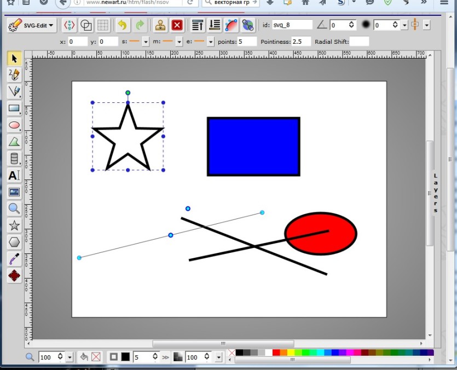Image resolution: width=457 pixels, height=370 pixels.
Task: Expand the opacity dropdown arrow
Action: pos(218,357)
